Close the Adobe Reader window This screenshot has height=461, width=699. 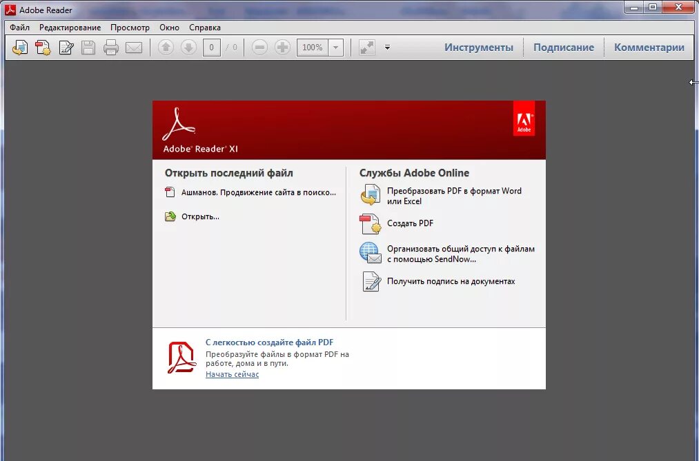678,8
